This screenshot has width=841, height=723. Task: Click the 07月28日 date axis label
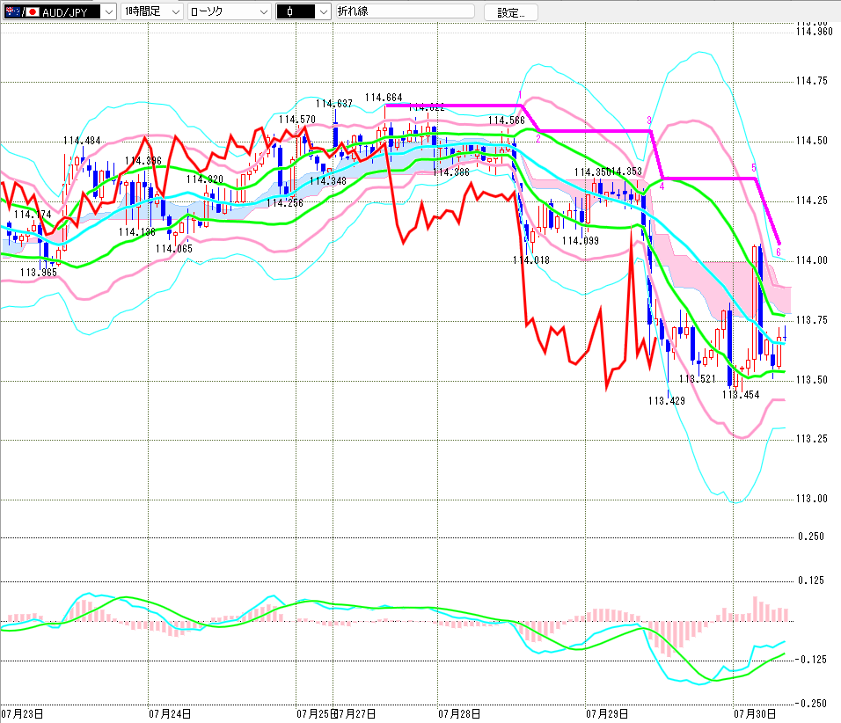click(x=459, y=714)
